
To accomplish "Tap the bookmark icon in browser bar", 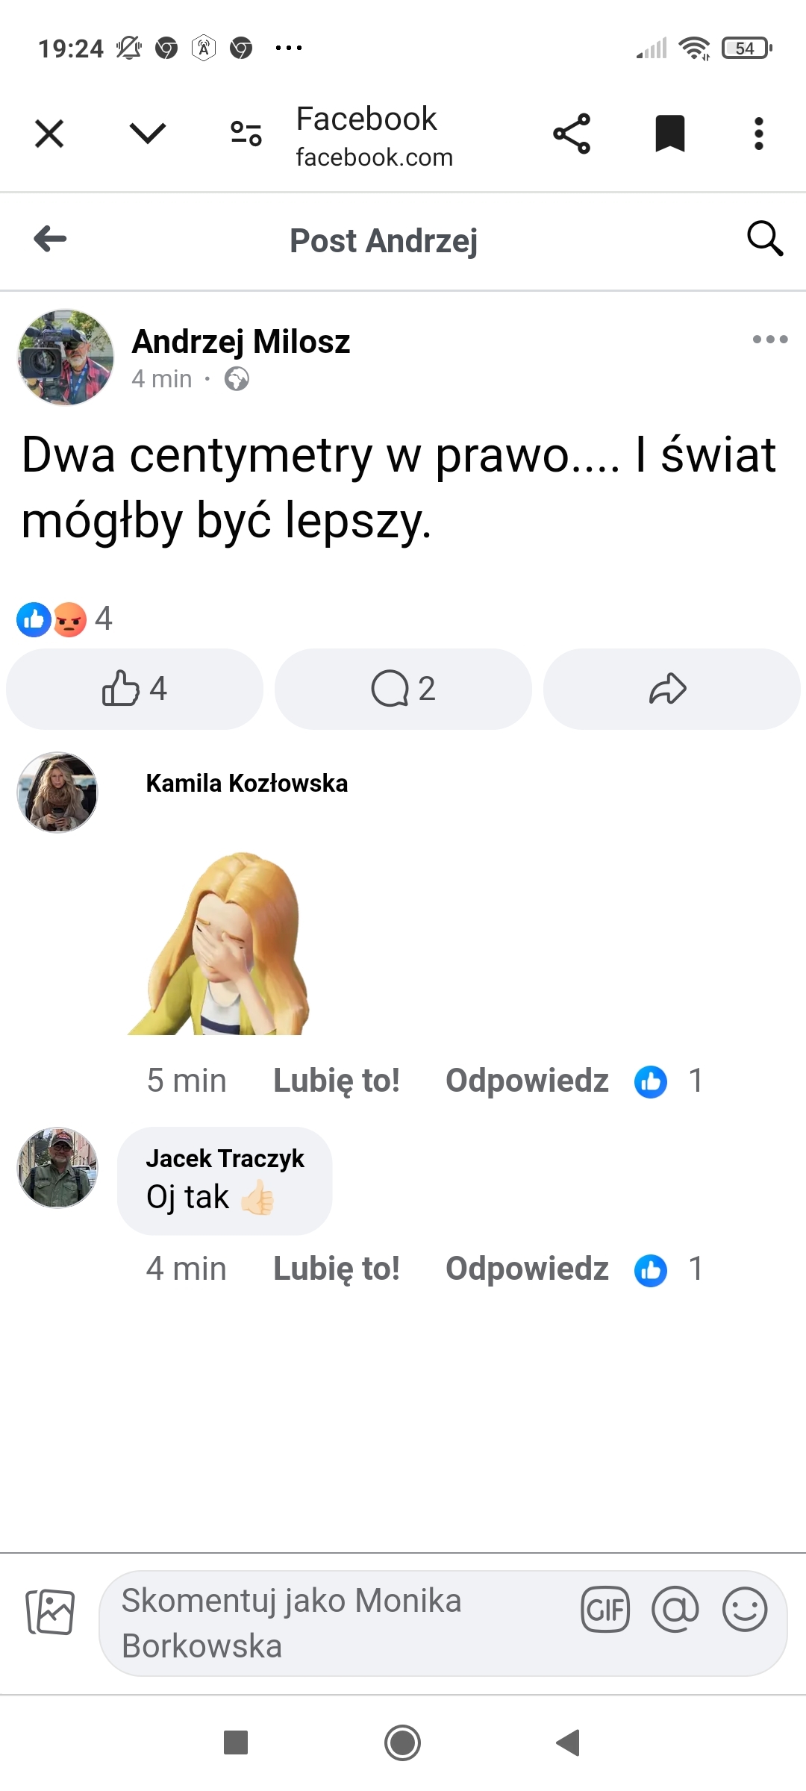I will coord(669,134).
